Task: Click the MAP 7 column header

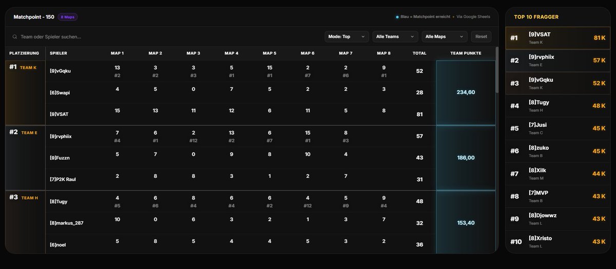Action: coord(345,53)
